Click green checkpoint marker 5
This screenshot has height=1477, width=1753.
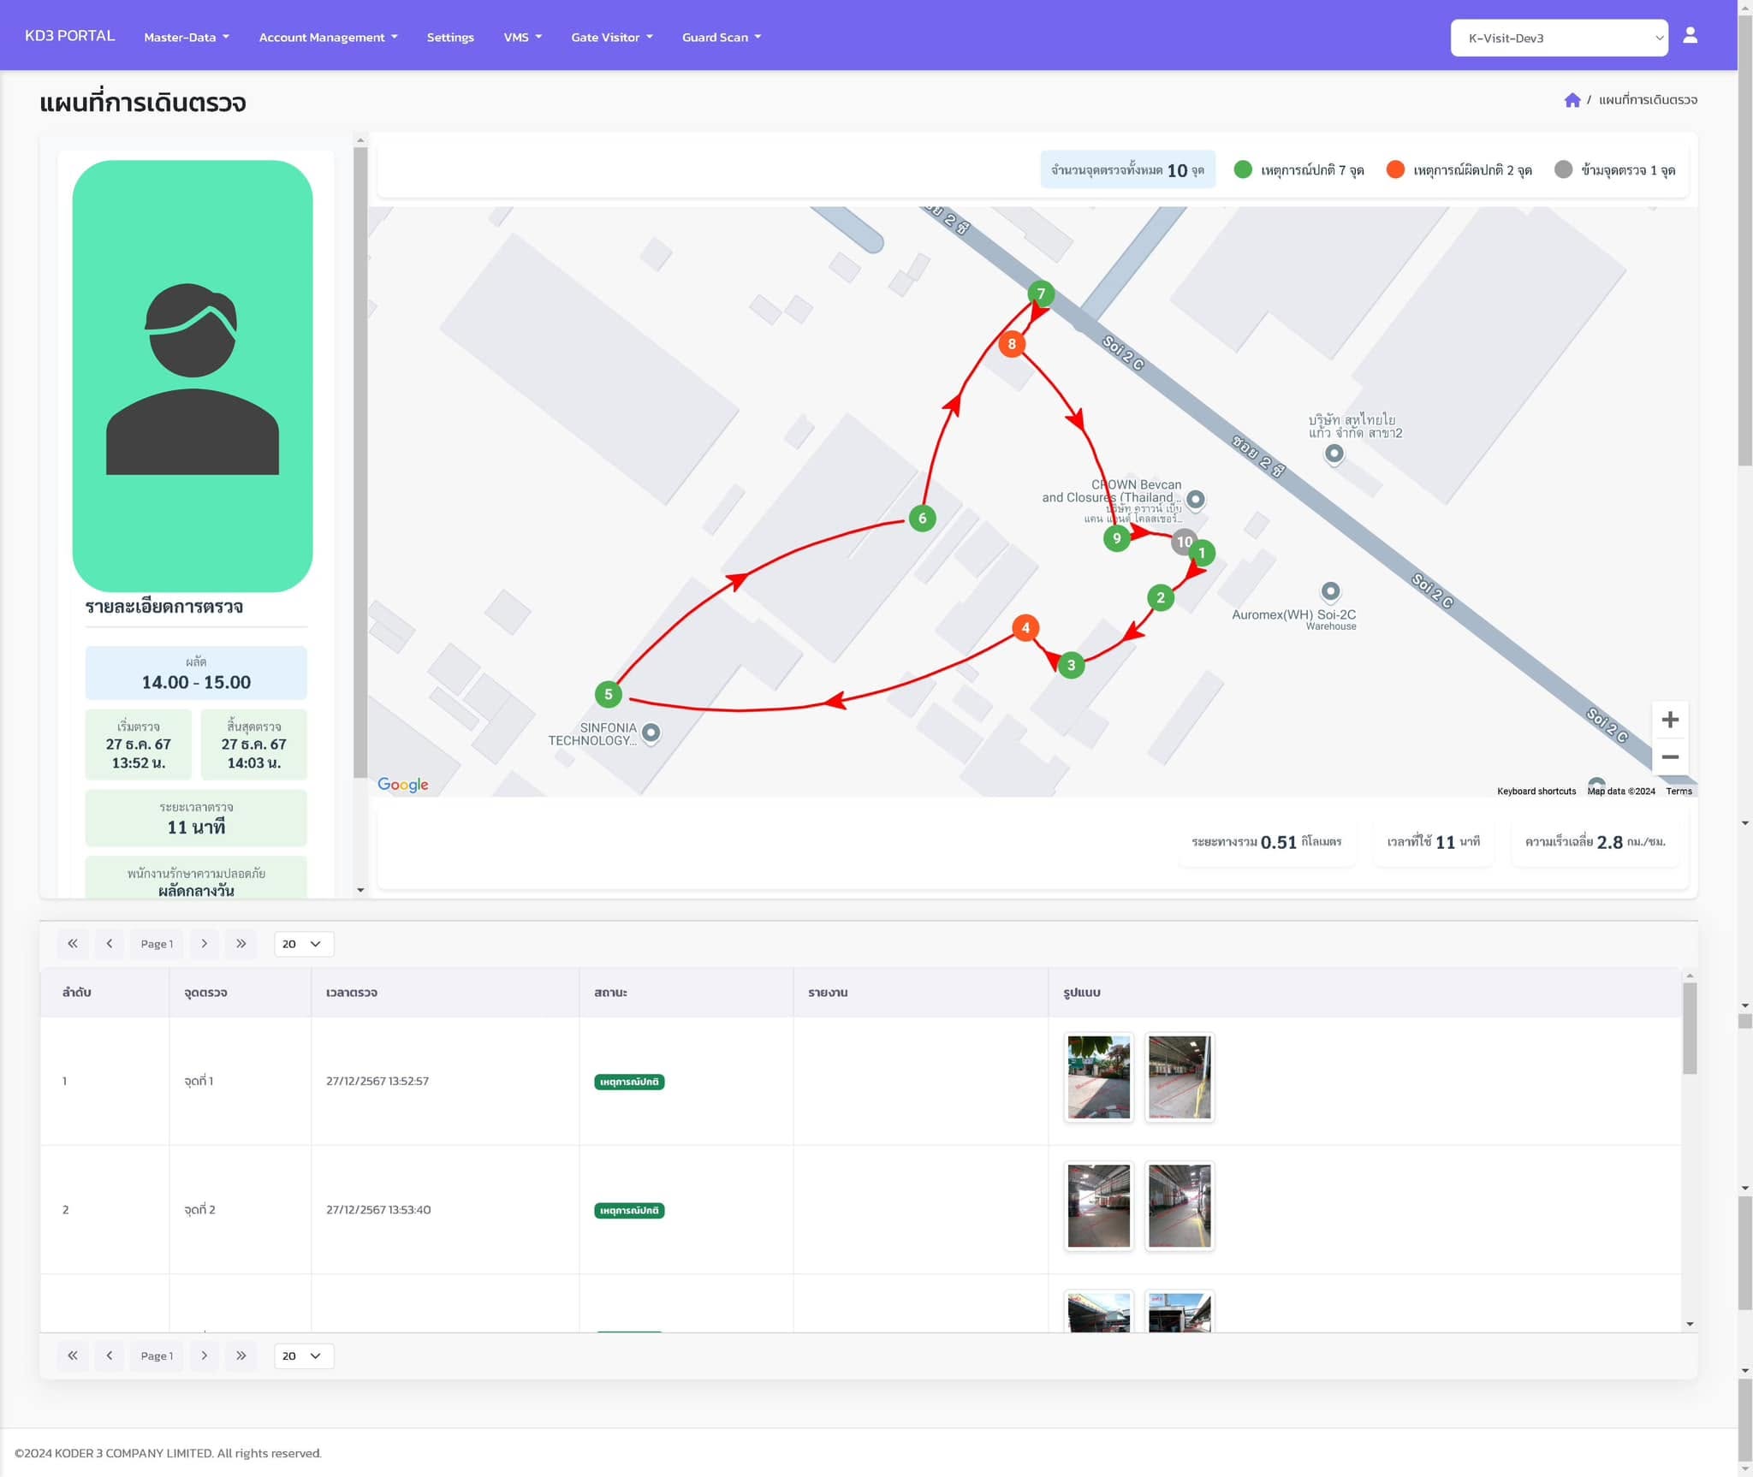608,694
